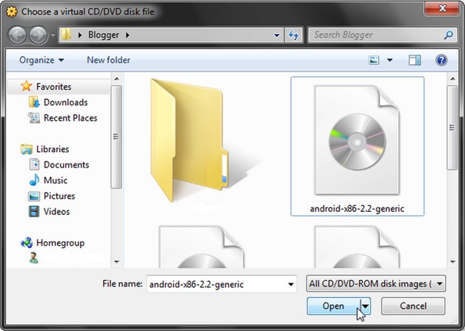Open the recent pages dropdown next to Forward

52,35
